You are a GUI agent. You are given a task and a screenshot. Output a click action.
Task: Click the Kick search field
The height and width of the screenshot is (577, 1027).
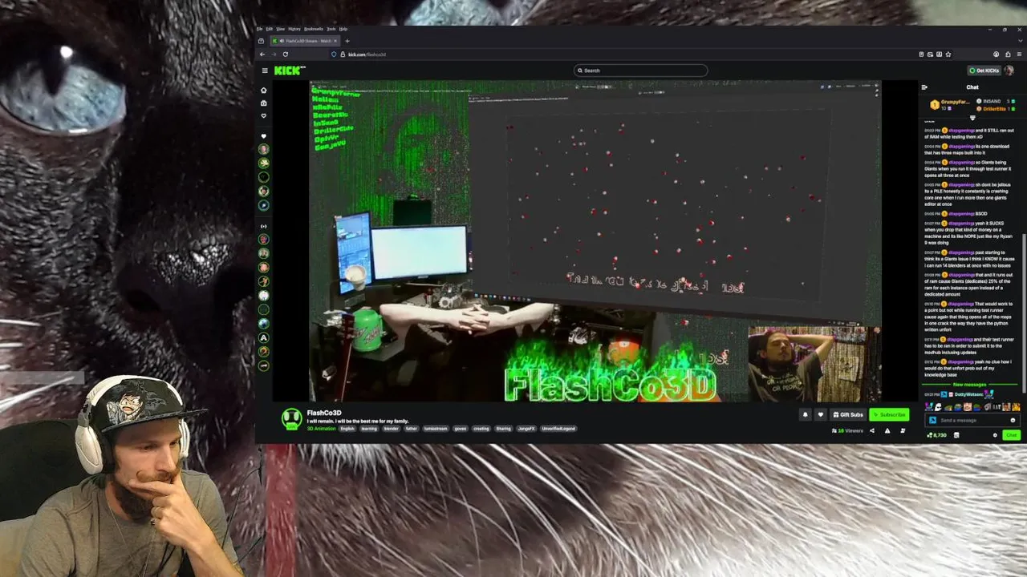tap(640, 71)
